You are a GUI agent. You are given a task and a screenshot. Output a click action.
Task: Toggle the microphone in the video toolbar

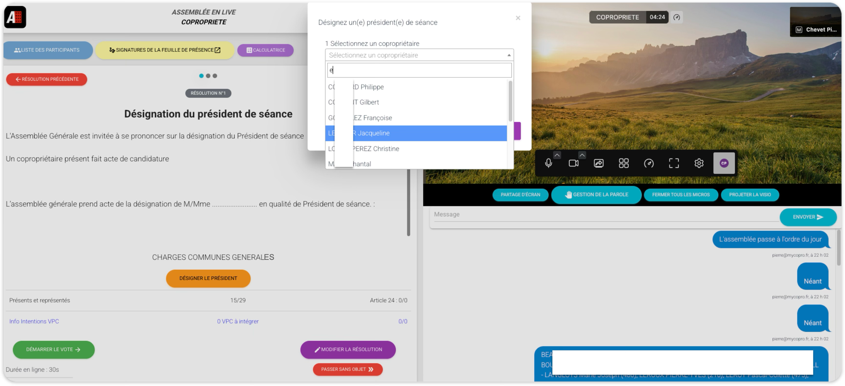[x=548, y=163]
